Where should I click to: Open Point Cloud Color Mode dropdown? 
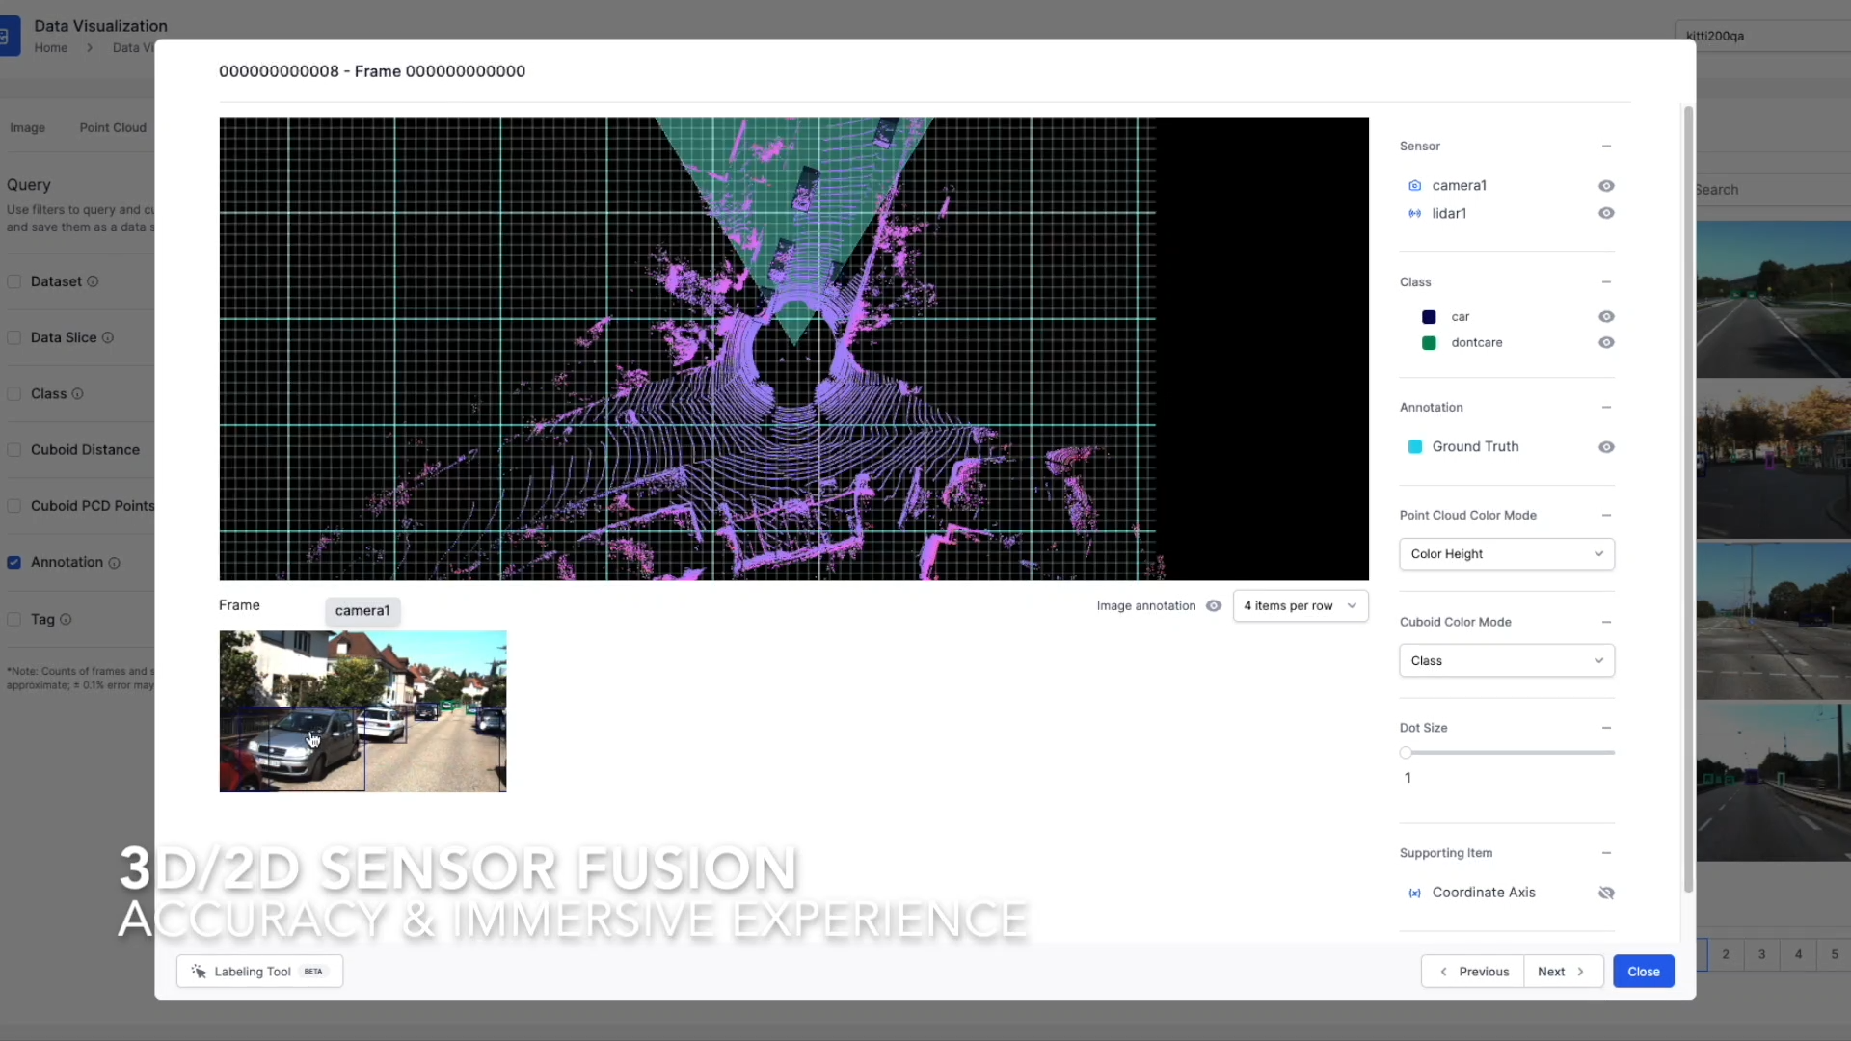pos(1505,553)
